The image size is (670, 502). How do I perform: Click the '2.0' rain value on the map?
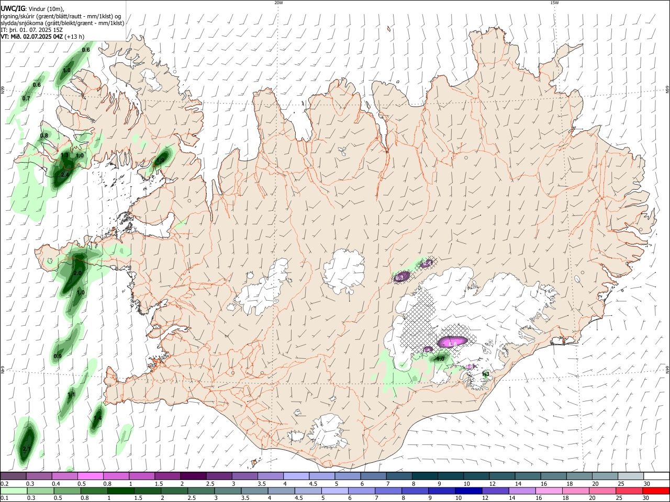[78, 273]
